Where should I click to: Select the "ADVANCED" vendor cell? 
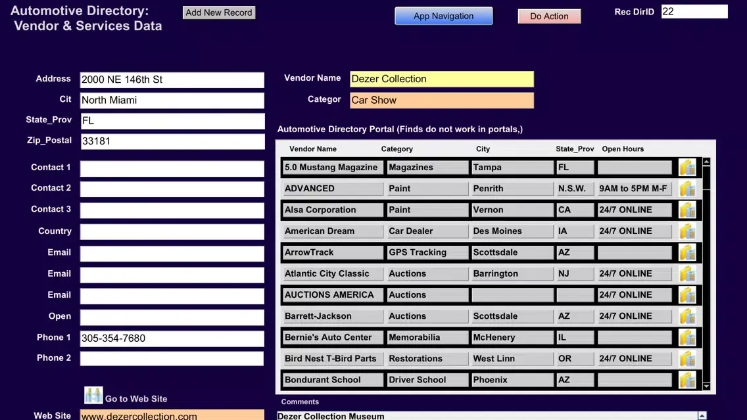click(333, 189)
